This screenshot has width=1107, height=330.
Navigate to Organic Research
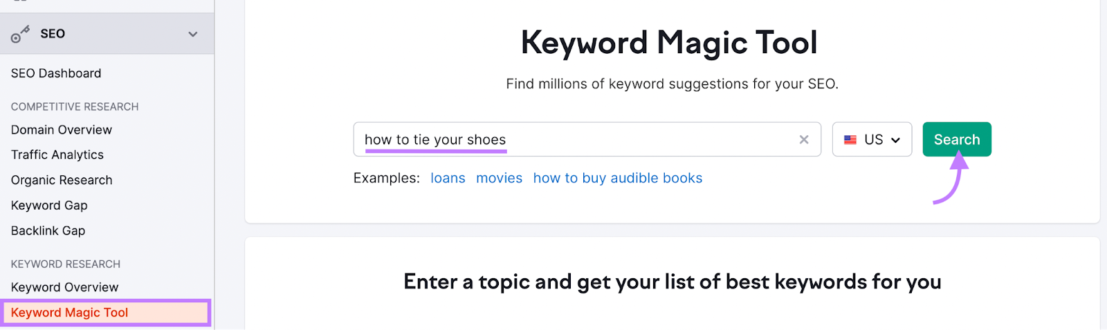point(62,180)
